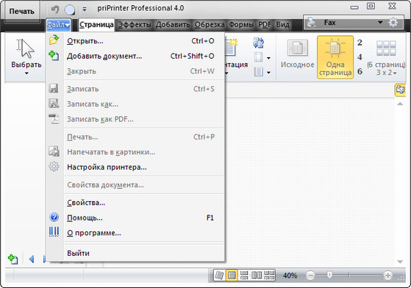
Task: Choose Выйти to exit the program
Action: (x=136, y=253)
